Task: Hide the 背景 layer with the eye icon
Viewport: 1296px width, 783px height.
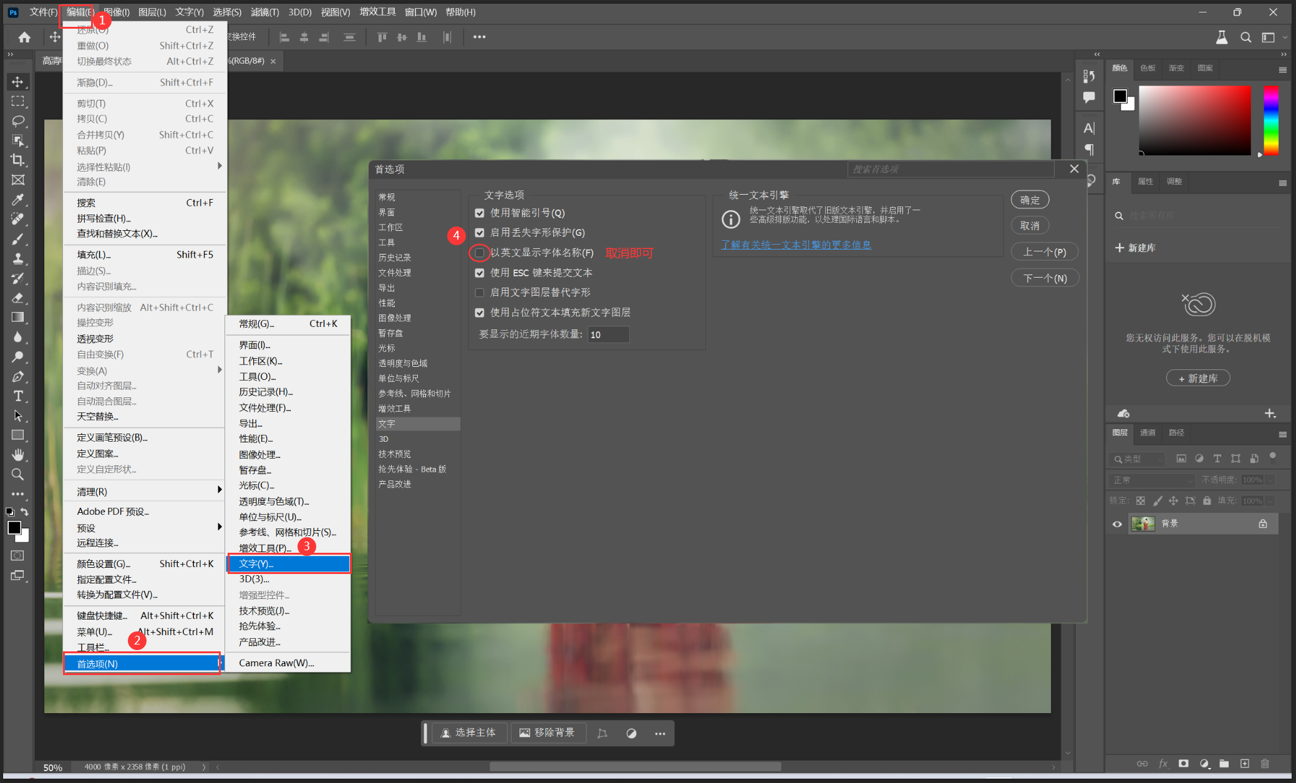Action: [1117, 524]
